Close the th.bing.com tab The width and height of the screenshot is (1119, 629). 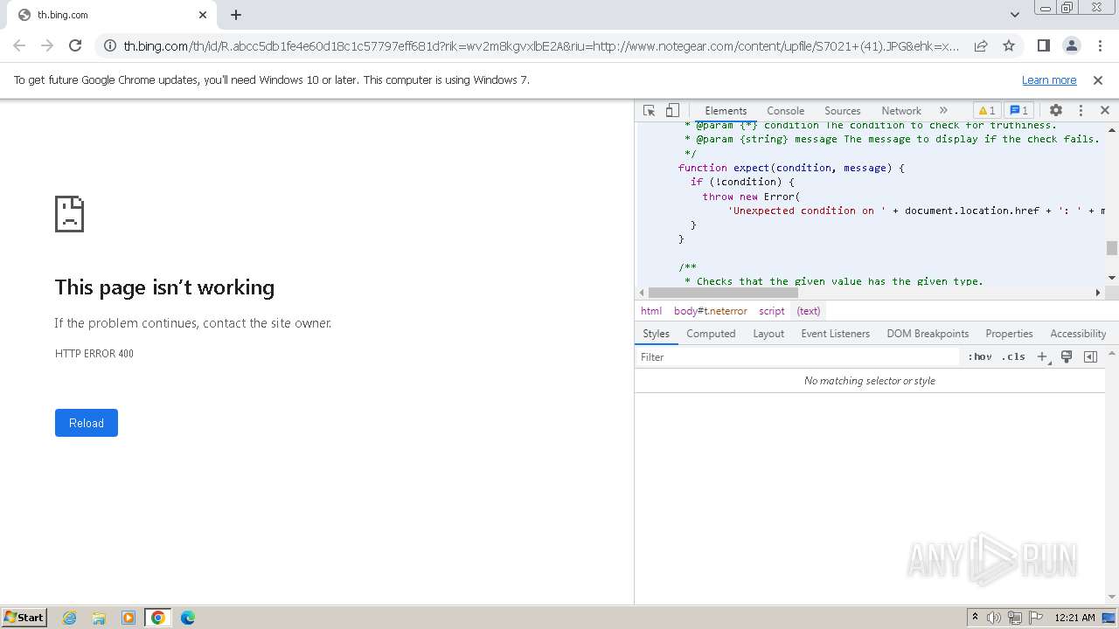(x=203, y=15)
